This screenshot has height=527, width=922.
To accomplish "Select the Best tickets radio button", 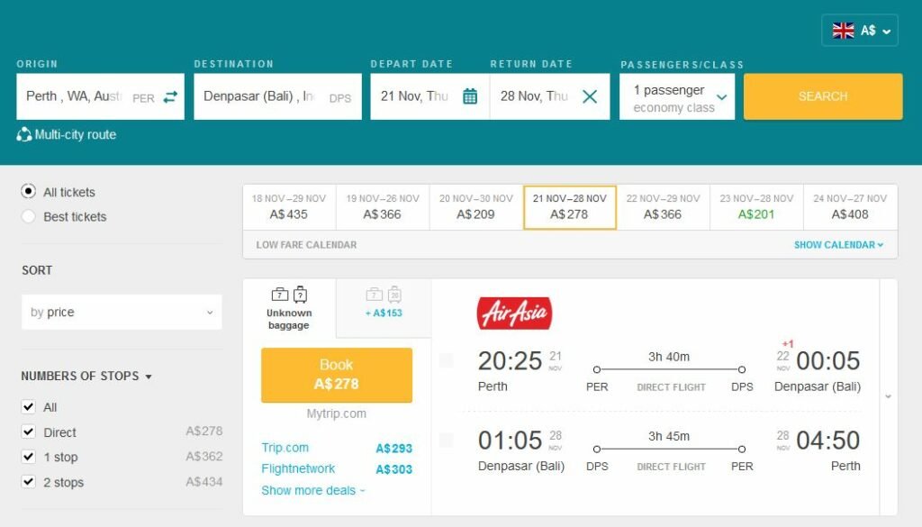I will pyautogui.click(x=29, y=216).
